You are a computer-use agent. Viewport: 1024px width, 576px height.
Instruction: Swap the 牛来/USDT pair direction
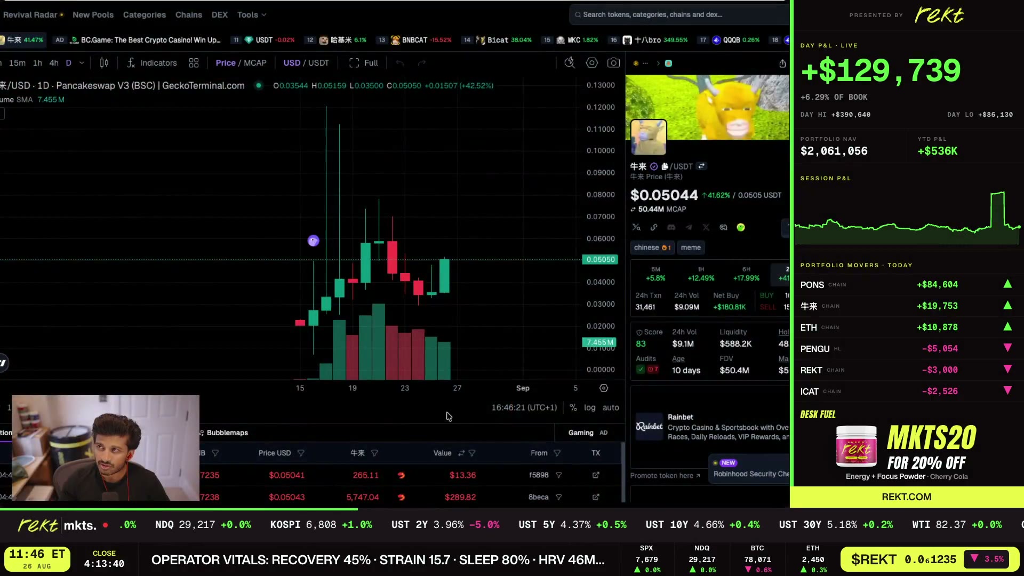[701, 166]
